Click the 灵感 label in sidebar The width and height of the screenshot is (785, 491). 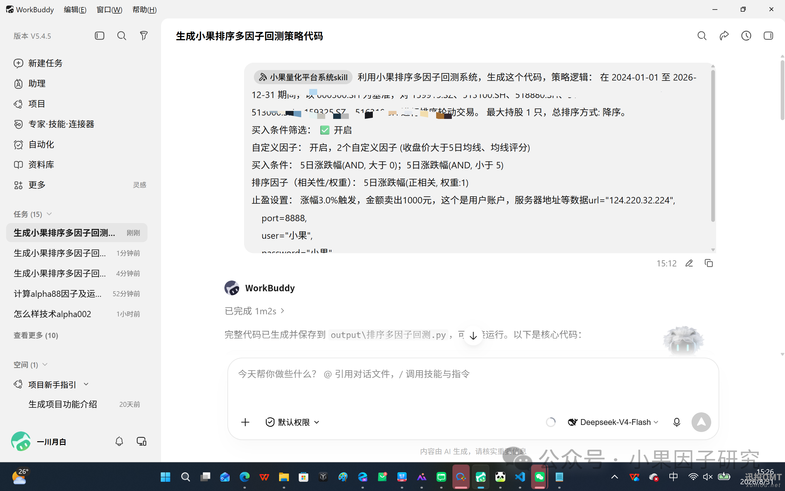point(139,185)
